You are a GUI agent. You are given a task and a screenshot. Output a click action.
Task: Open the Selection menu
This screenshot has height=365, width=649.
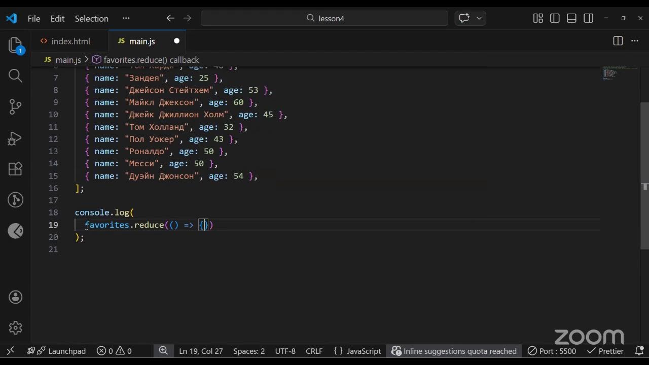(x=91, y=18)
